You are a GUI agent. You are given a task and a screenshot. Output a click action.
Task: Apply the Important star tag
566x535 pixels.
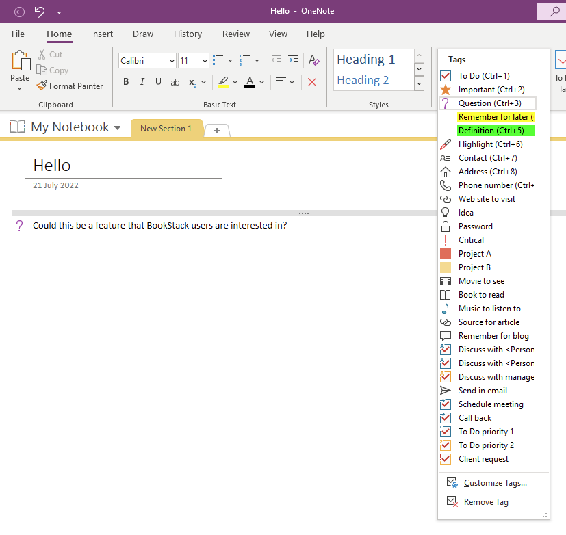(488, 90)
